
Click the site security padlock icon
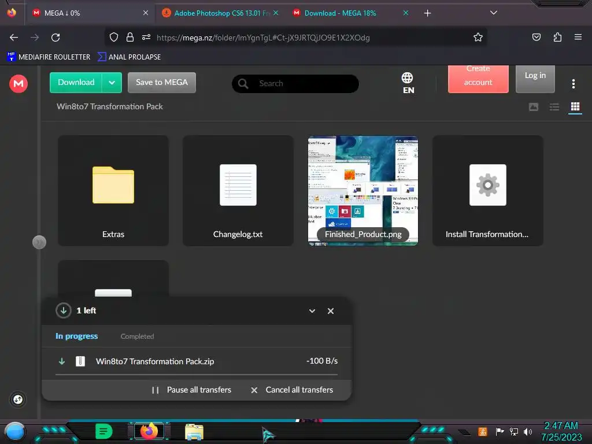(x=130, y=37)
